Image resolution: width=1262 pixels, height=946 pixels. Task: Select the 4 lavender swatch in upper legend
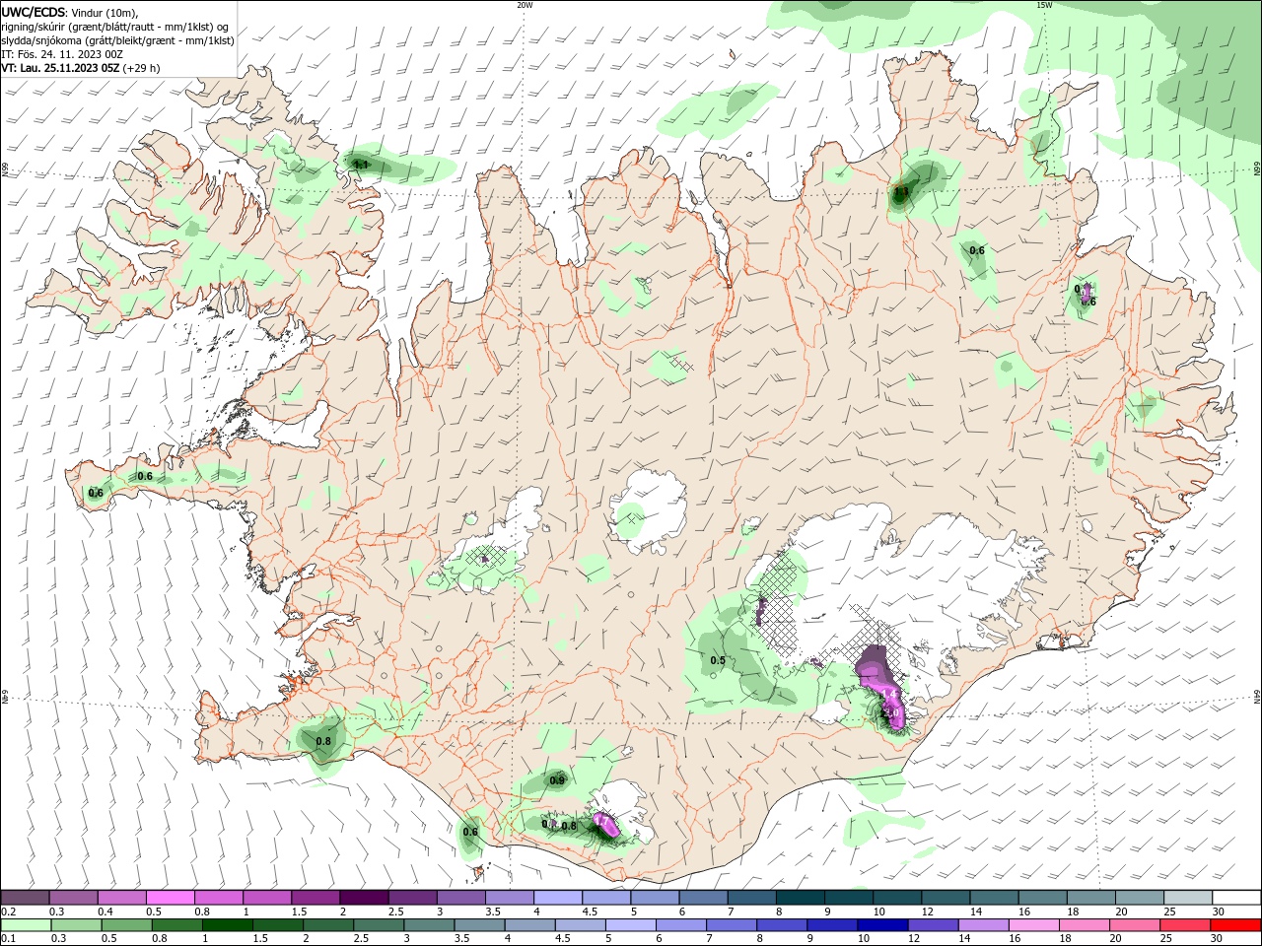click(558, 898)
